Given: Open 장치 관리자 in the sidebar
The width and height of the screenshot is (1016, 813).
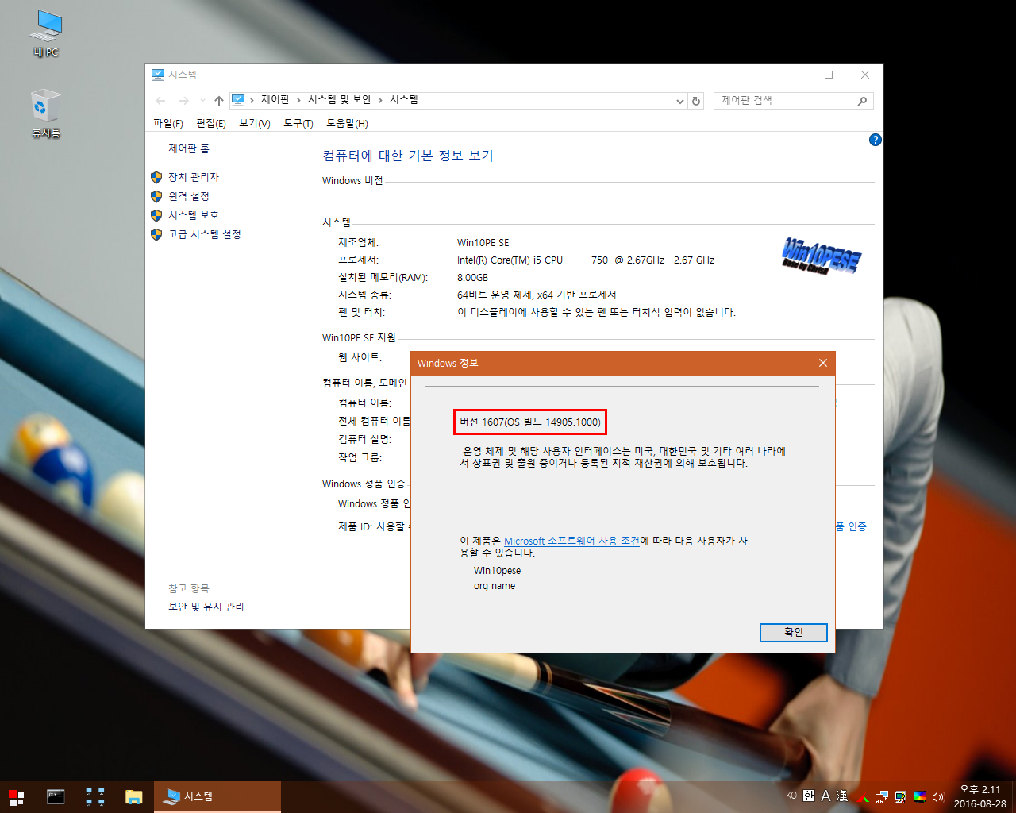Looking at the screenshot, I should tap(194, 177).
